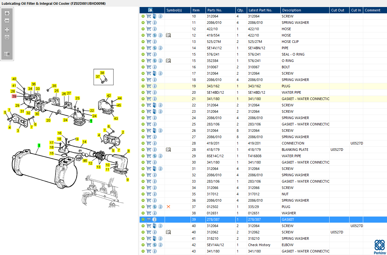Open info for water pipe SE14BD/12

pos(154,92)
